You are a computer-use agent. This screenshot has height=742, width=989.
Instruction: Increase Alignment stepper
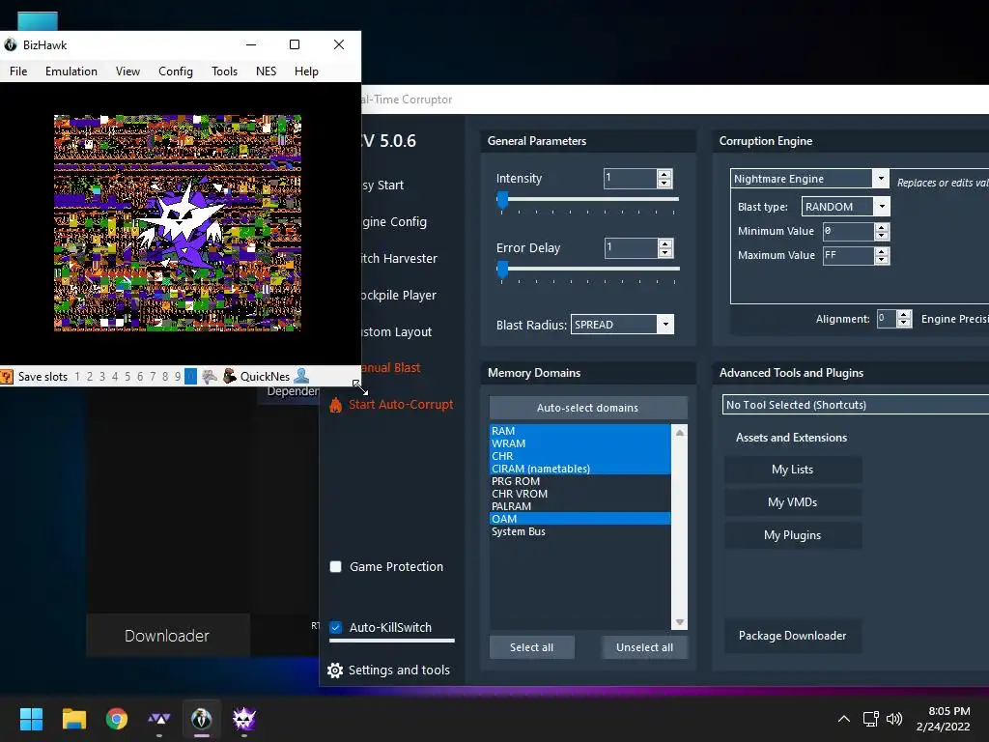coord(904,315)
